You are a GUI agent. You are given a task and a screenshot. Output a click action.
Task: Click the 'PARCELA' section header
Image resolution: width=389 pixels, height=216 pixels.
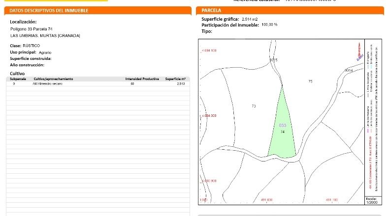[x=211, y=10]
